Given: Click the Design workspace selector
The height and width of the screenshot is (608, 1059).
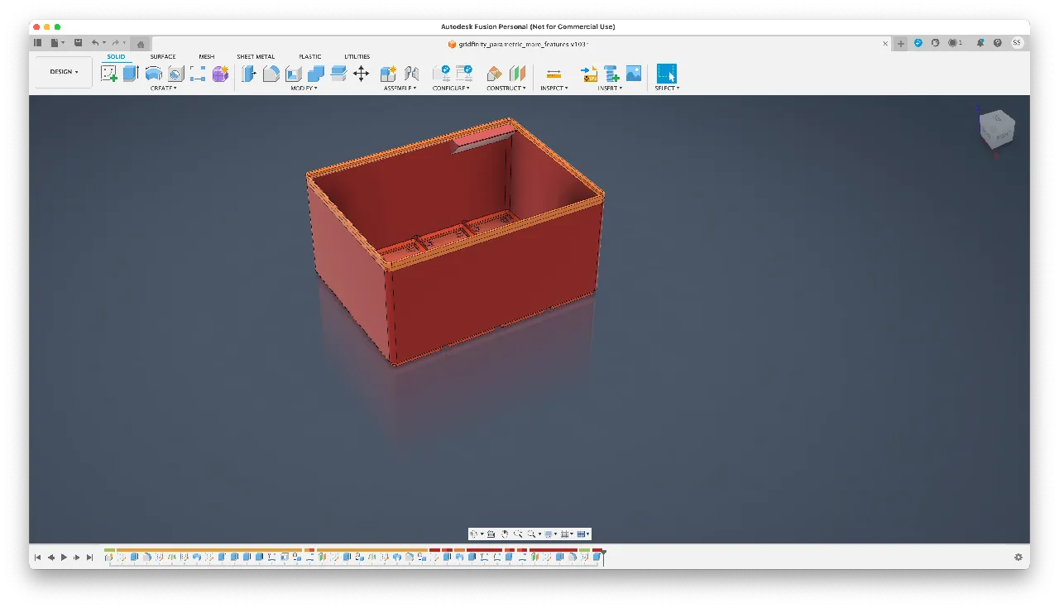Looking at the screenshot, I should [63, 72].
